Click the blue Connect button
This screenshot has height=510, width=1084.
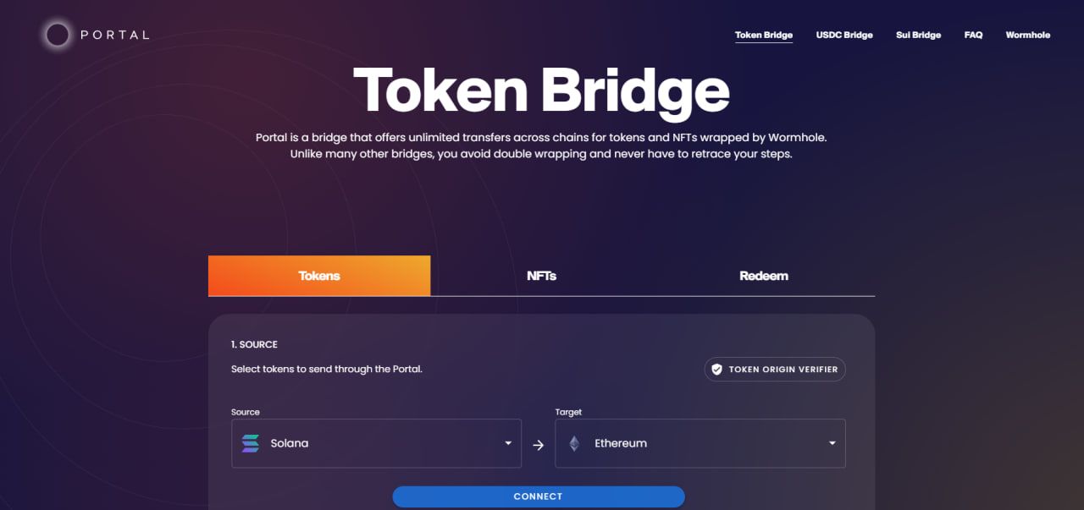pyautogui.click(x=539, y=496)
